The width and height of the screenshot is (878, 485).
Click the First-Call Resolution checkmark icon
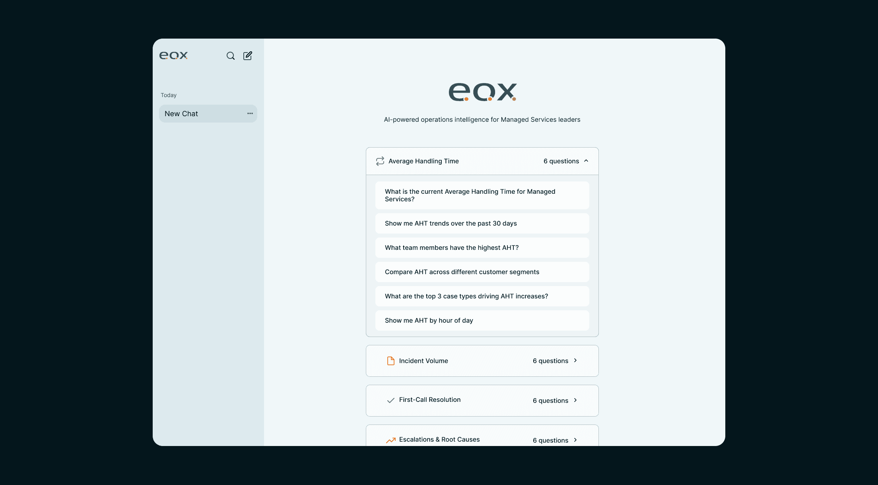pyautogui.click(x=391, y=400)
